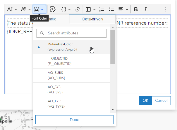Click the Done button
This screenshot has height=130, width=177.
coord(74,120)
